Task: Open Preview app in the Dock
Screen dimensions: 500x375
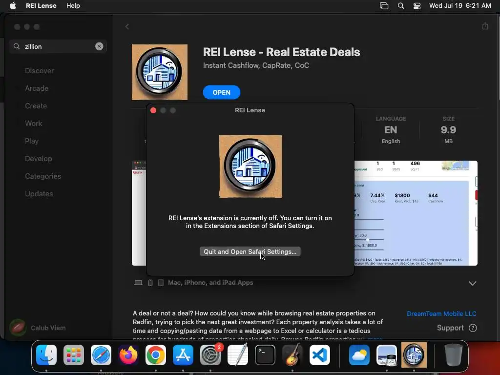Action: tap(387, 355)
